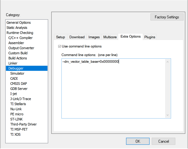Choose the Simulator category entry
Screen dimensions: 188x149
pyautogui.click(x=17, y=73)
